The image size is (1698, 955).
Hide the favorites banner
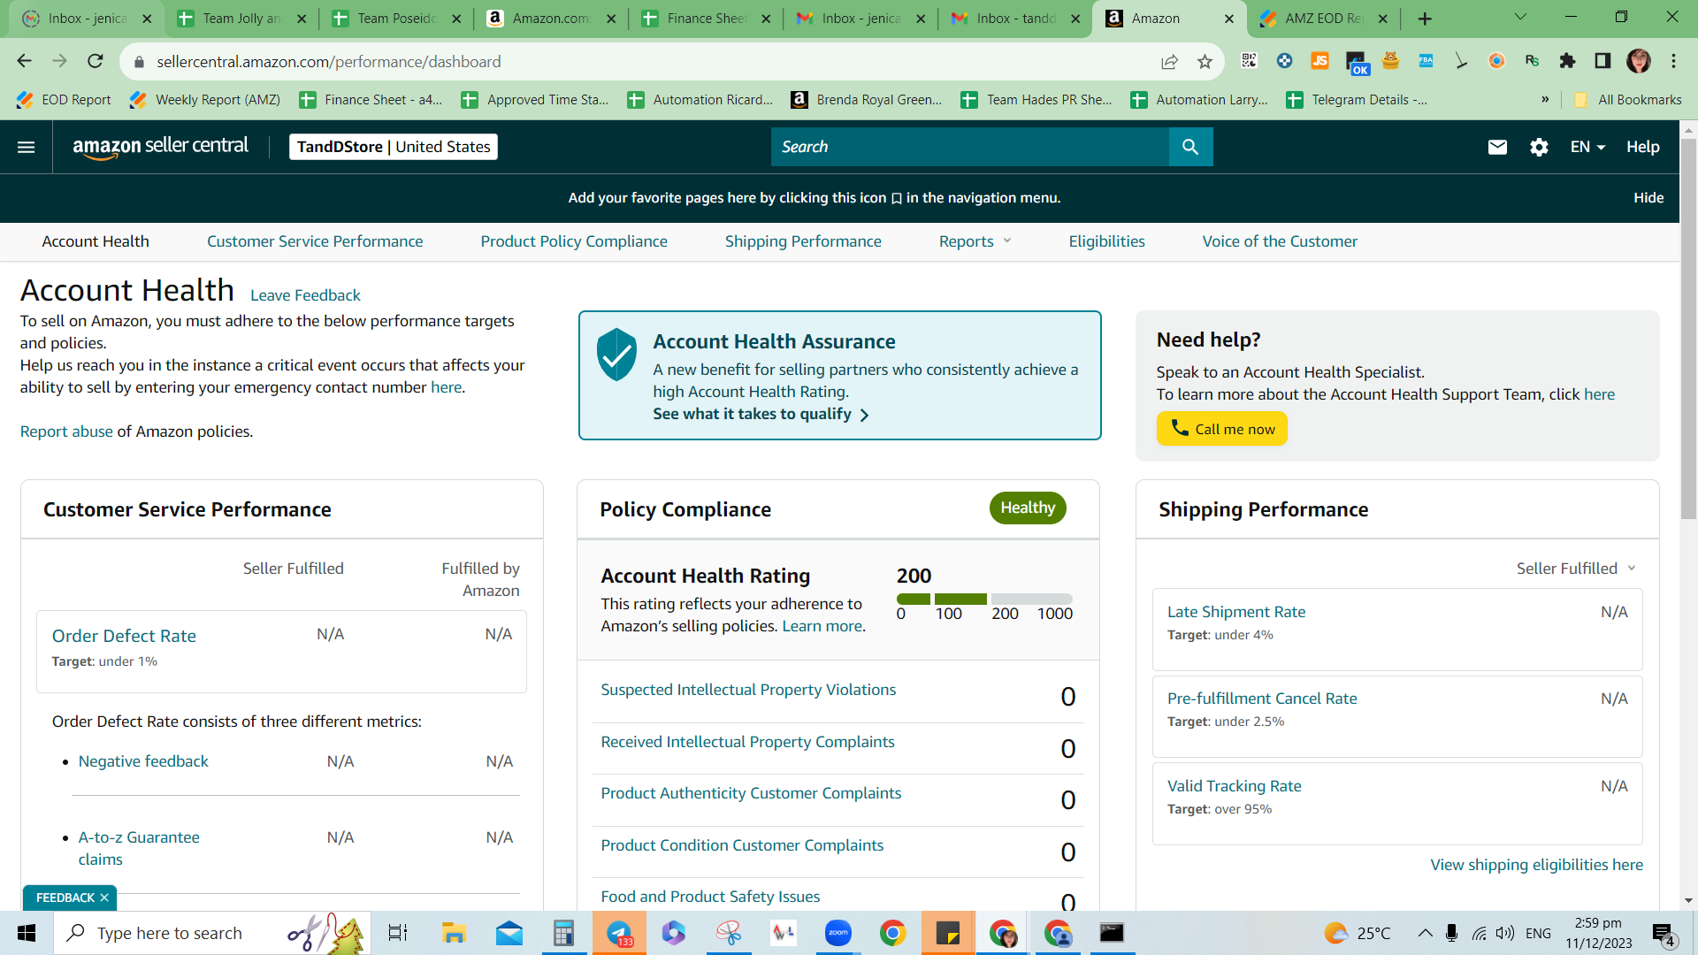[1648, 198]
